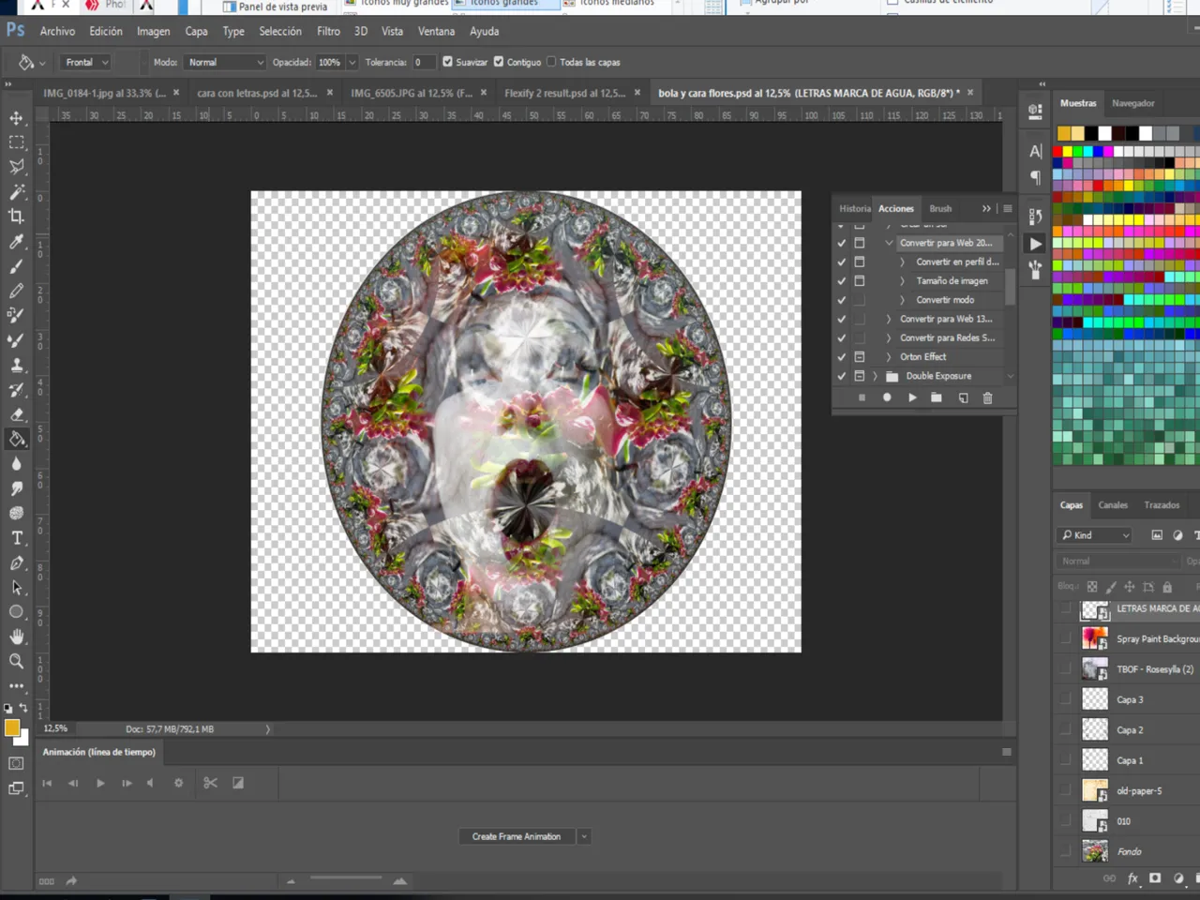Select the Horizontal Type tool

coord(17,538)
